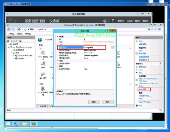Expand the 失败请求跟踪 property row
Viewport: 170px width, 132px height.
tap(57, 64)
